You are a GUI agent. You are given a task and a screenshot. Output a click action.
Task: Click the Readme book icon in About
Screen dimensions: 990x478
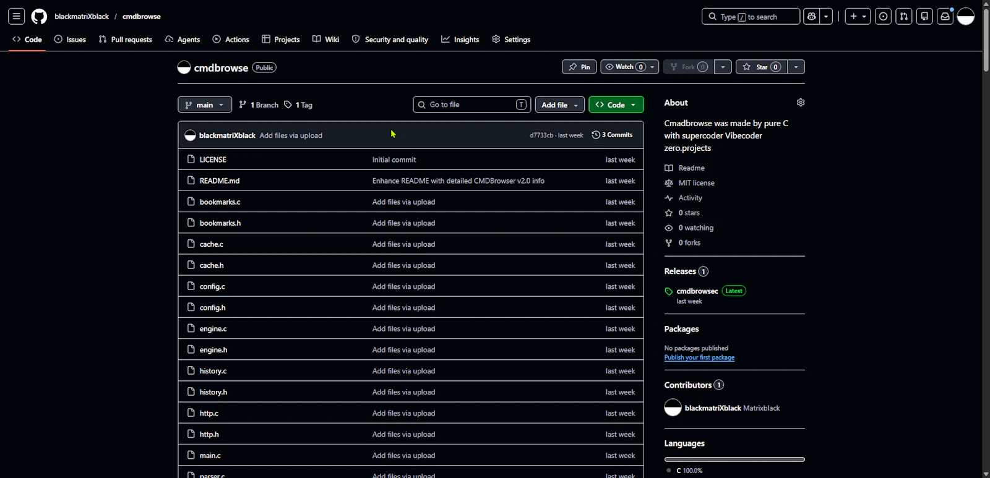click(x=669, y=168)
